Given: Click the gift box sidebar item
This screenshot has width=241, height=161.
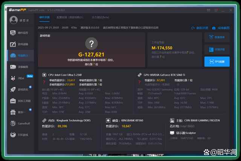Looking at the screenshot, I should pos(20,112).
